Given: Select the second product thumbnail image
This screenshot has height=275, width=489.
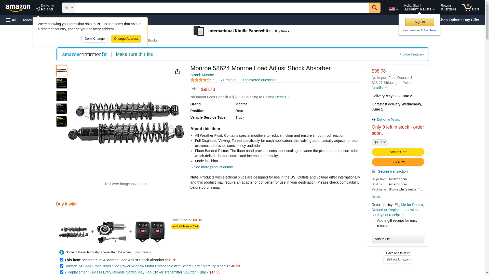Looking at the screenshot, I should click(x=62, y=83).
